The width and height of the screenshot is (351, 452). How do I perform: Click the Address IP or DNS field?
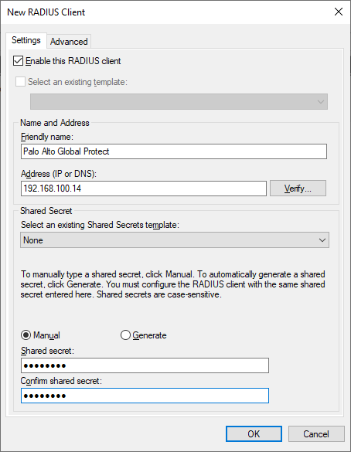[144, 189]
